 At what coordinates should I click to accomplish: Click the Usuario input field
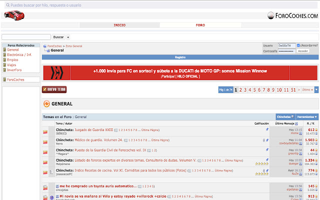(286, 45)
